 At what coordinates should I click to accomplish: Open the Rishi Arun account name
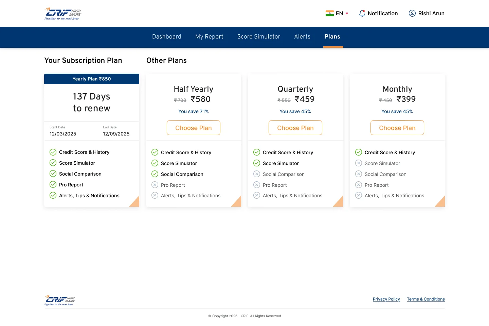[431, 13]
